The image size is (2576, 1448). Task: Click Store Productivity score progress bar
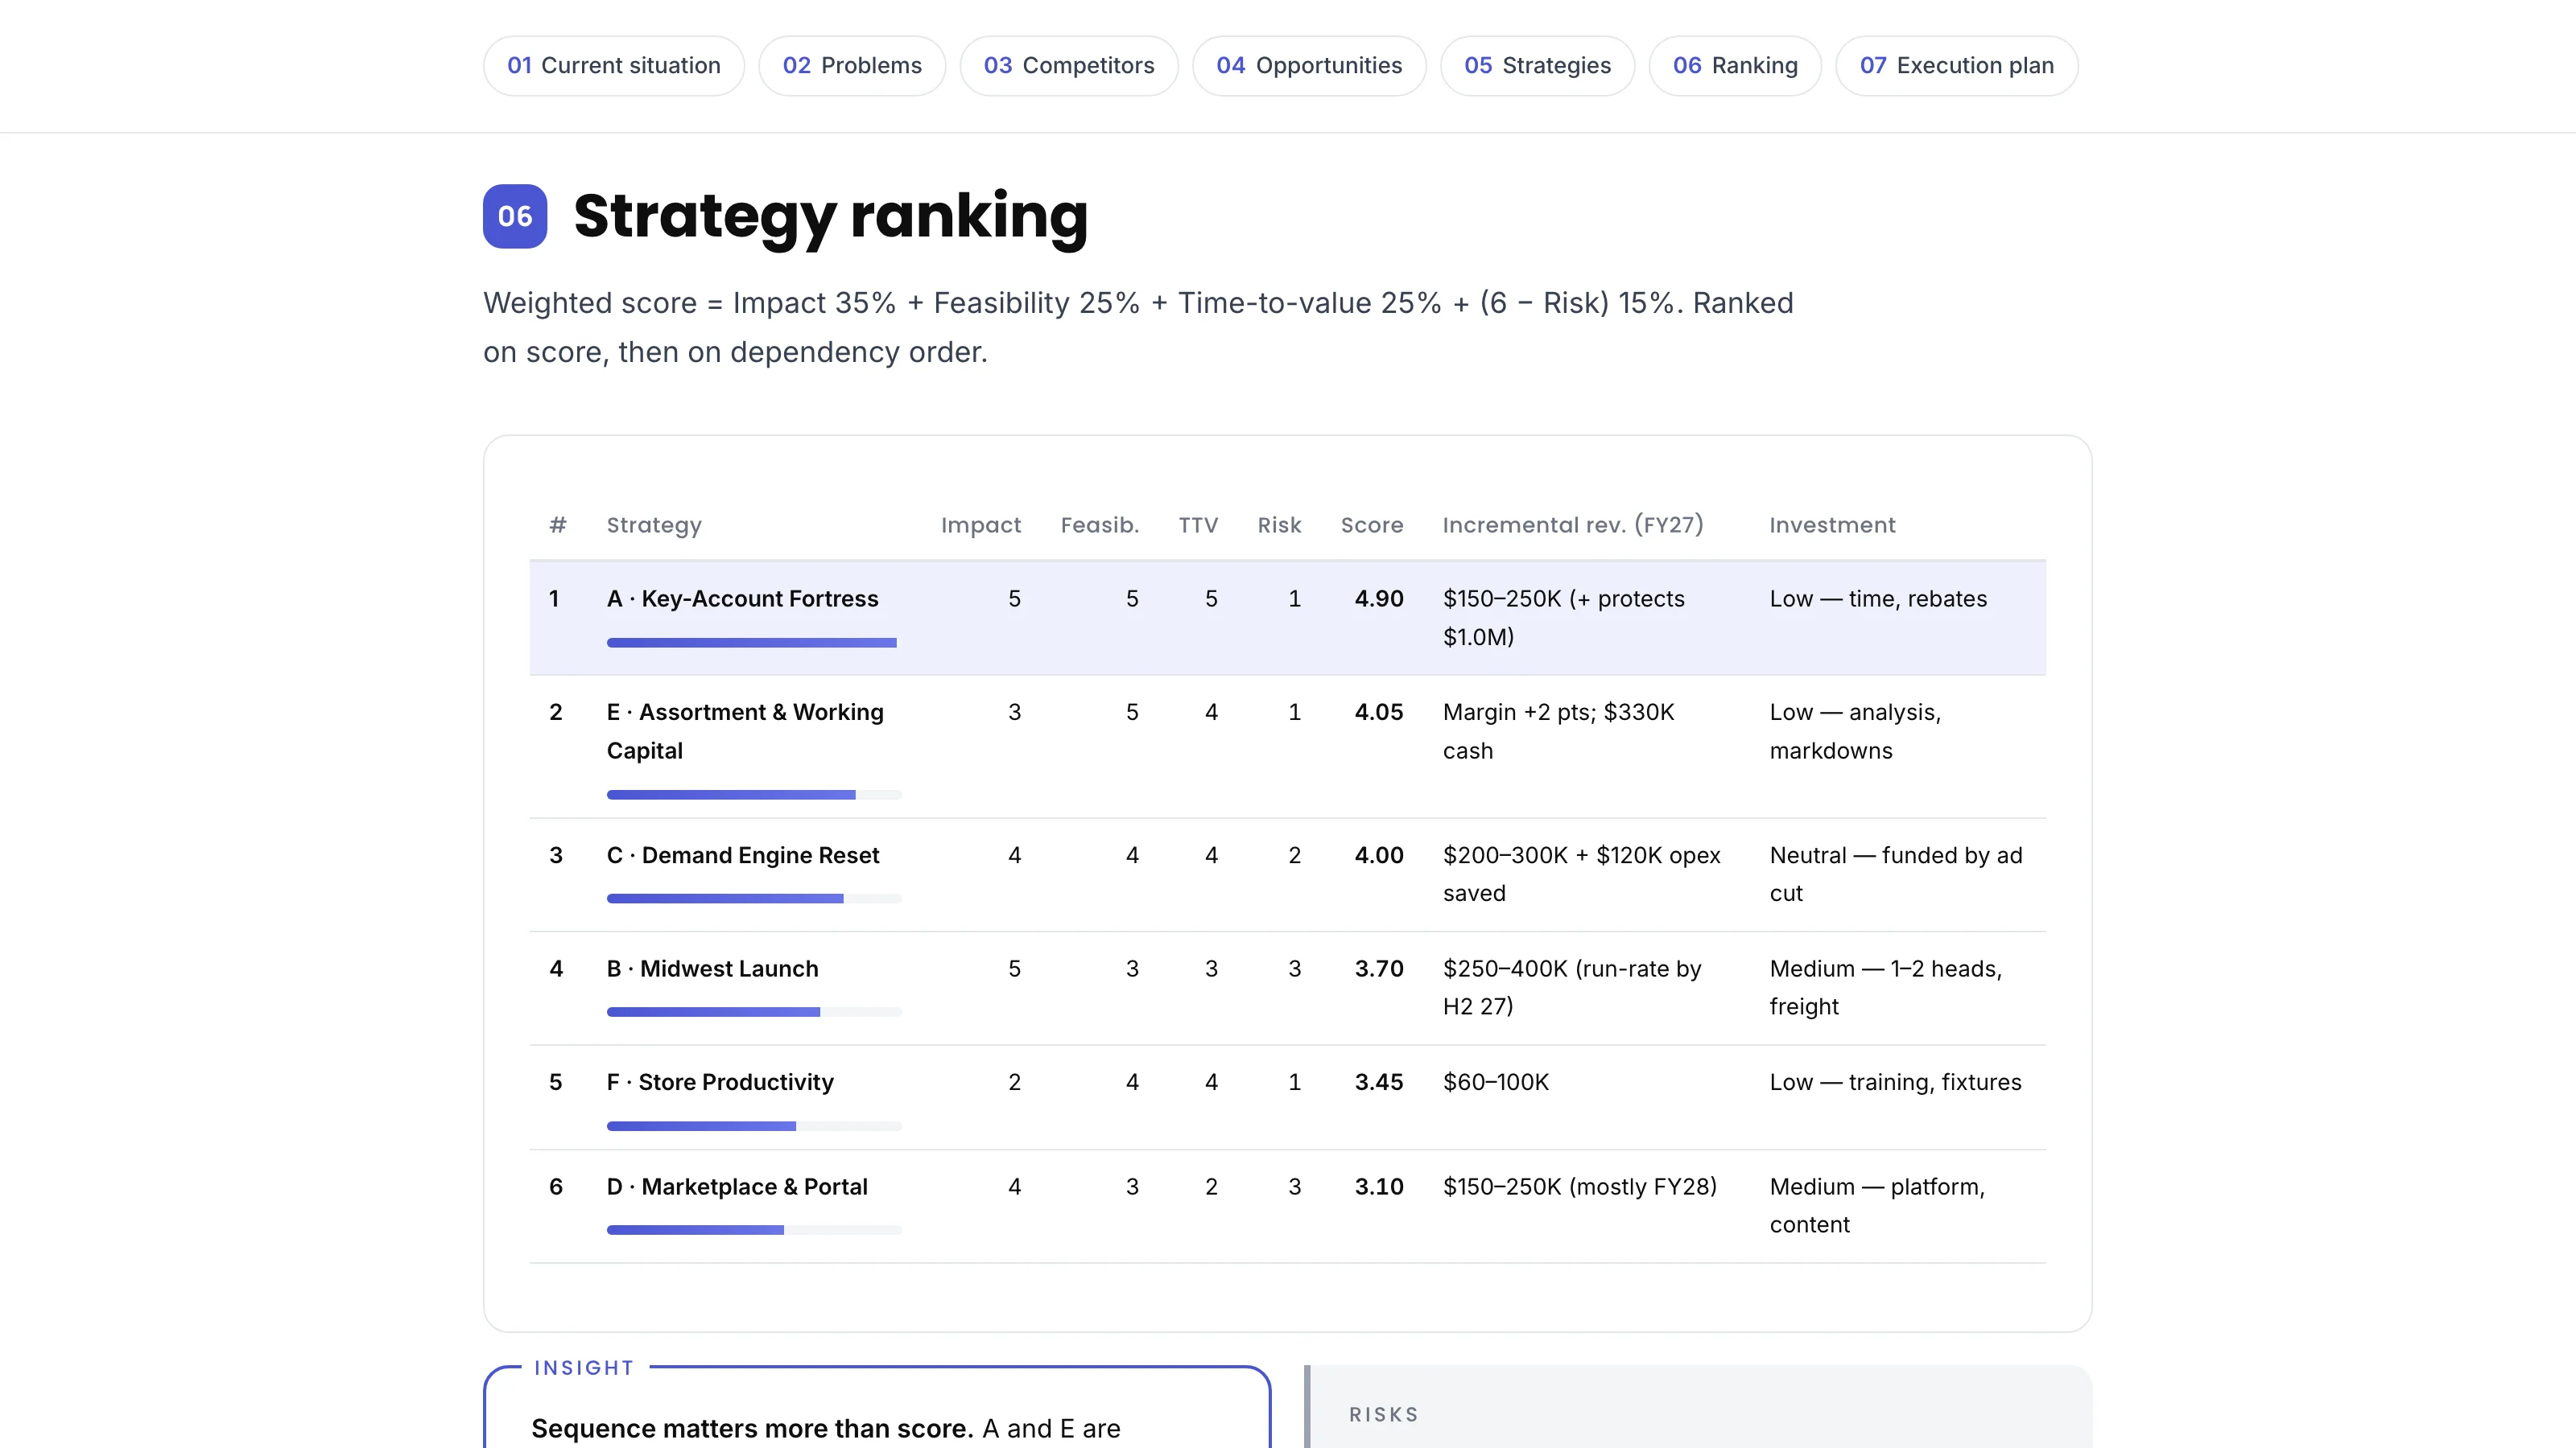(754, 1126)
